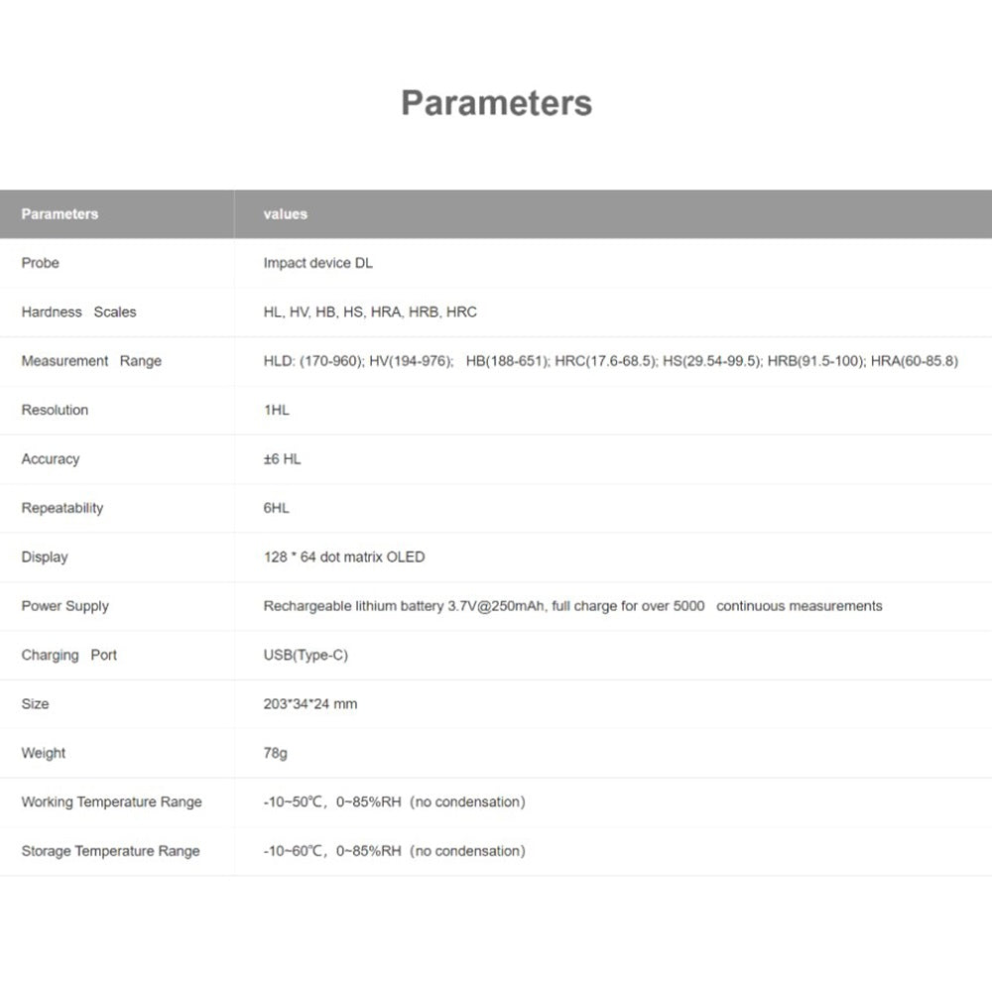The image size is (992, 992).
Task: Click the HLD measurement range values text
Action: coord(610,361)
